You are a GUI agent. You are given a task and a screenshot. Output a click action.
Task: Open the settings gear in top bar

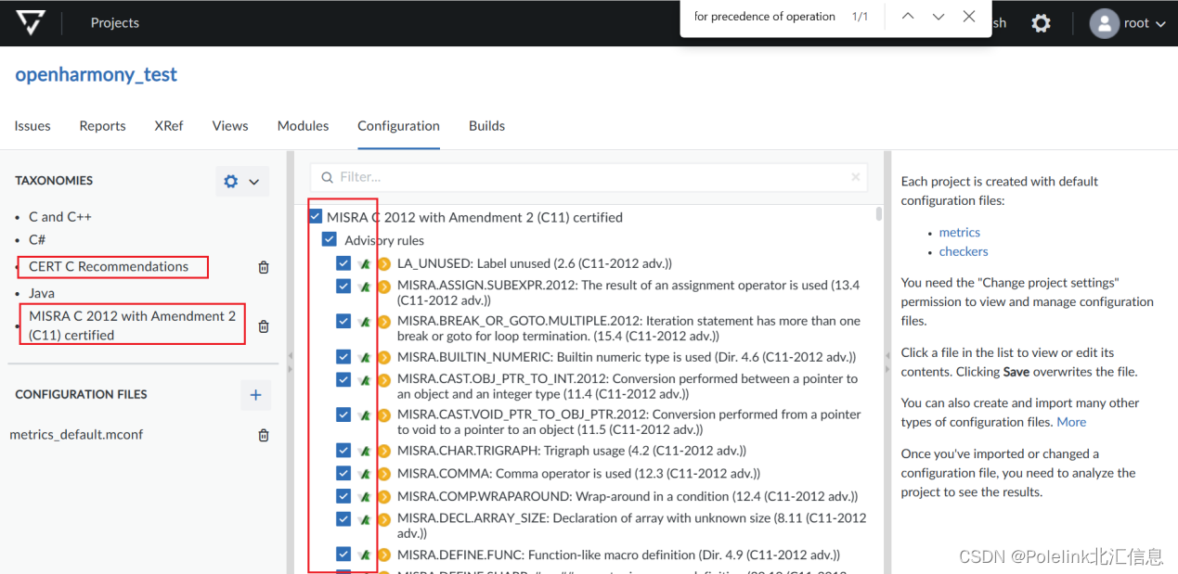(1042, 23)
